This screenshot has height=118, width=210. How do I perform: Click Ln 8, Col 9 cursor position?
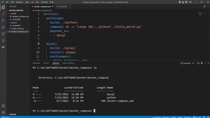pyautogui.click(x=157, y=117)
